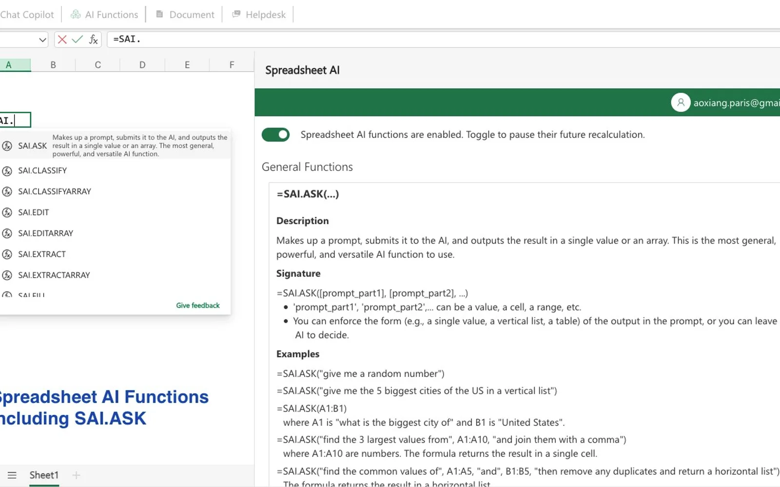The width and height of the screenshot is (780, 487).
Task: Click the active cell being edited
Action: tap(15, 120)
